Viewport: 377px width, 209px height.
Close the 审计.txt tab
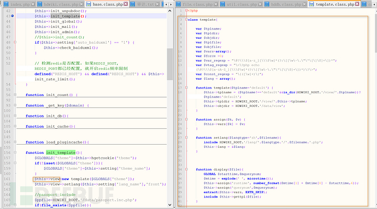157,4
